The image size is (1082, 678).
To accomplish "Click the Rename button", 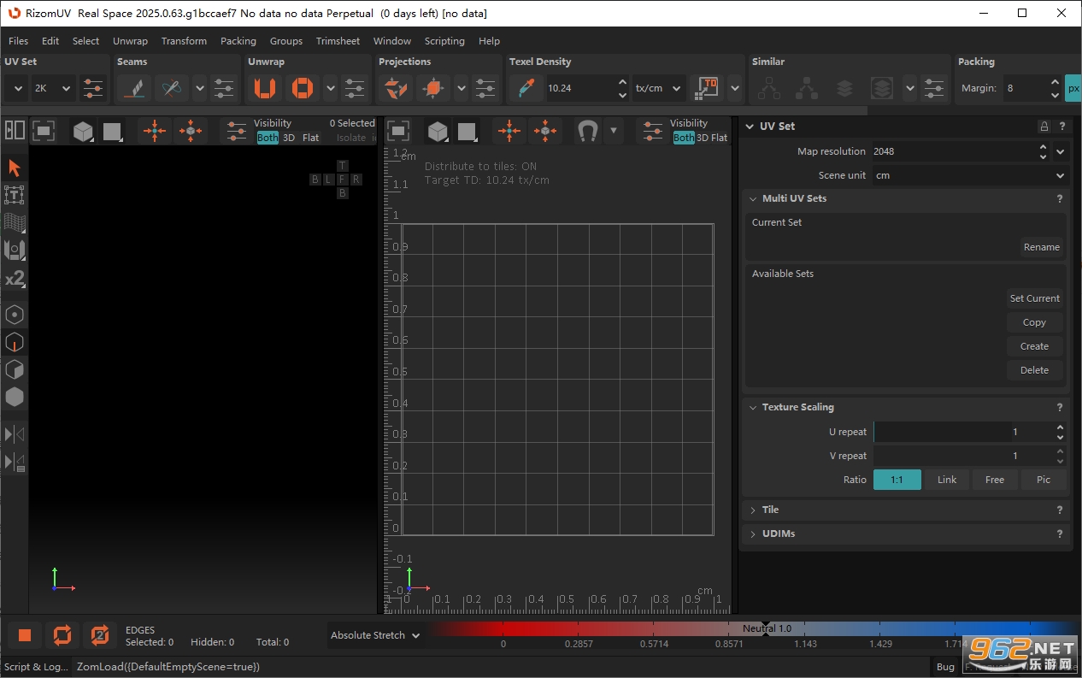I will [1041, 247].
